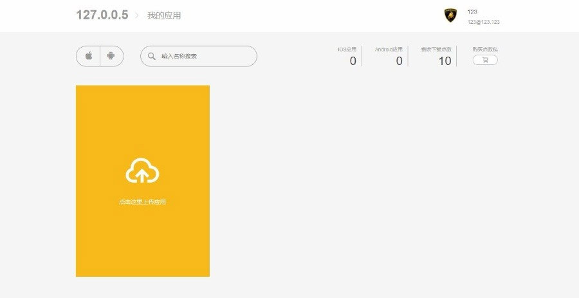This screenshot has width=579, height=298.
Task: Go to the 127.0.0.5 home link
Action: click(x=102, y=15)
